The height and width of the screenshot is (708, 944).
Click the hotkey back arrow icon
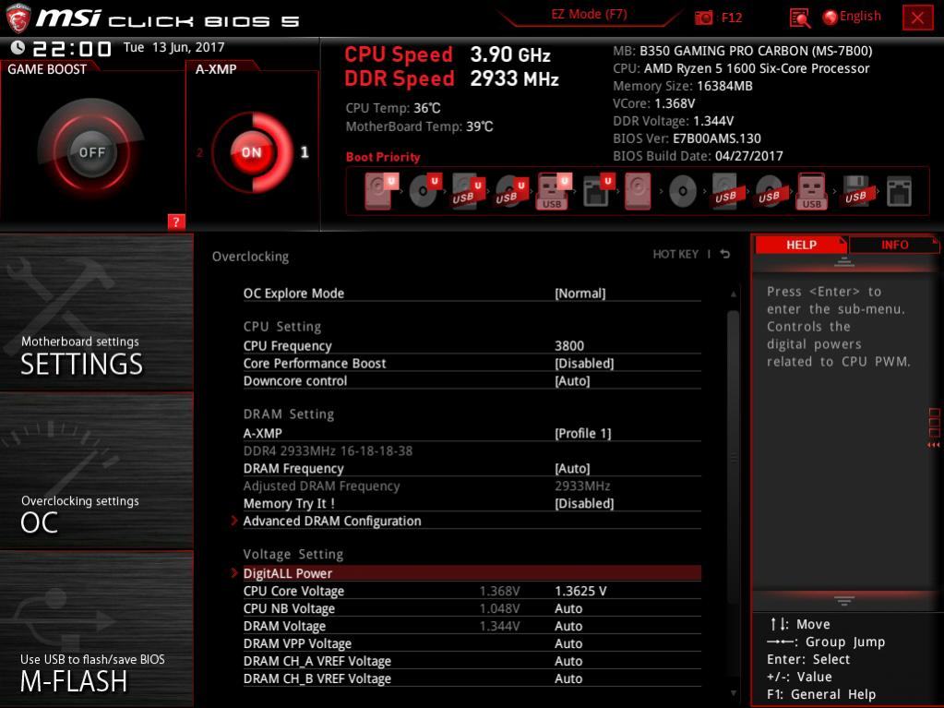tap(725, 254)
